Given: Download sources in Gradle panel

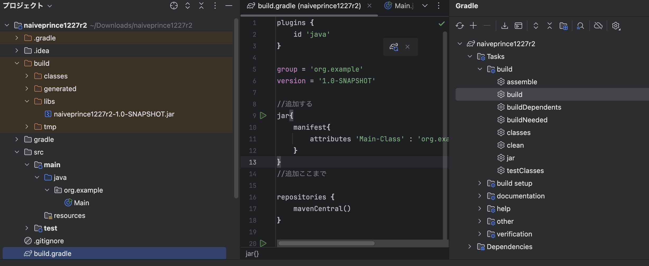Looking at the screenshot, I should pos(504,26).
